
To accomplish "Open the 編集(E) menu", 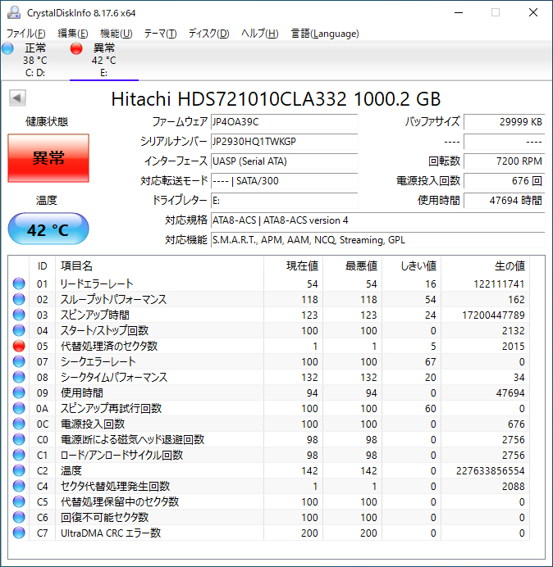I will click(x=73, y=34).
